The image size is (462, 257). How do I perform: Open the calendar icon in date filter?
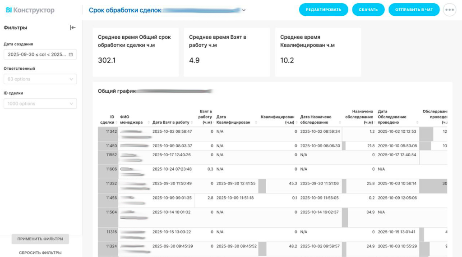pyautogui.click(x=71, y=54)
